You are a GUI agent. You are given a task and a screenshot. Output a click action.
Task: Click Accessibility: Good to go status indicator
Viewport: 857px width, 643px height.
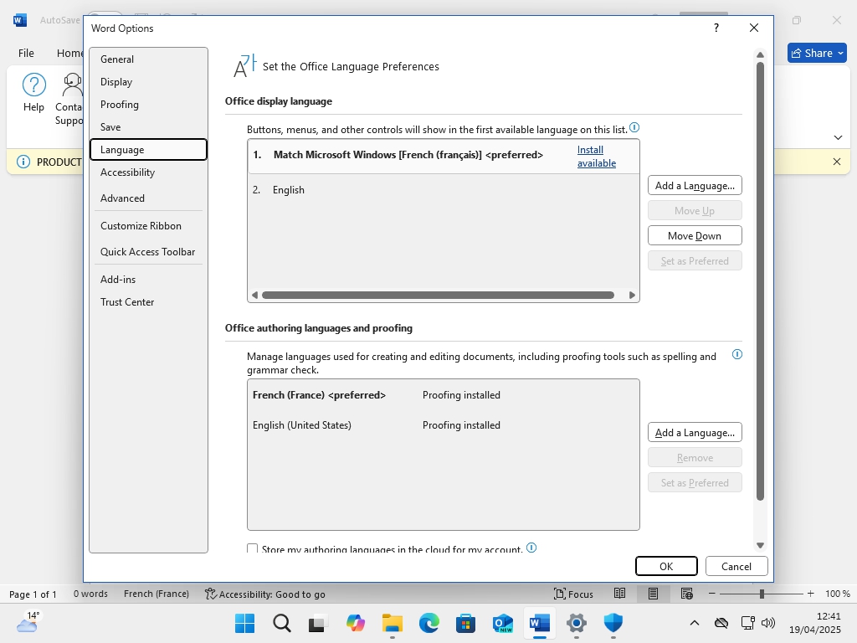coord(265,594)
